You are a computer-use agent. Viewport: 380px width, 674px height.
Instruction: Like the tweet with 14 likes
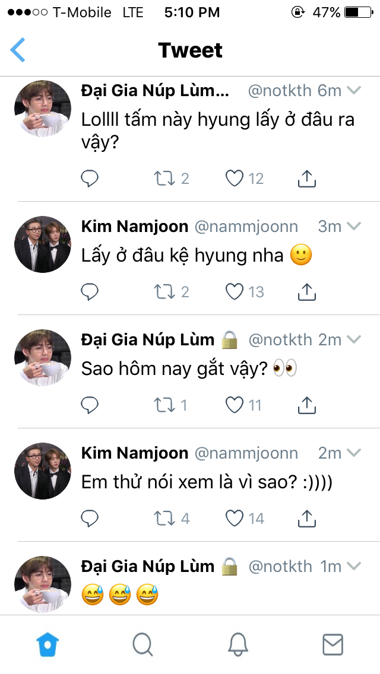pos(235,518)
